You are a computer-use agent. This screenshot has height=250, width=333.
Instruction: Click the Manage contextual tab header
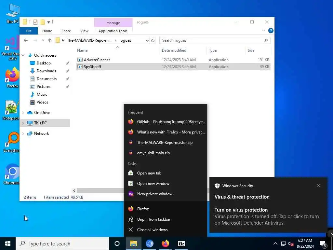click(x=113, y=22)
